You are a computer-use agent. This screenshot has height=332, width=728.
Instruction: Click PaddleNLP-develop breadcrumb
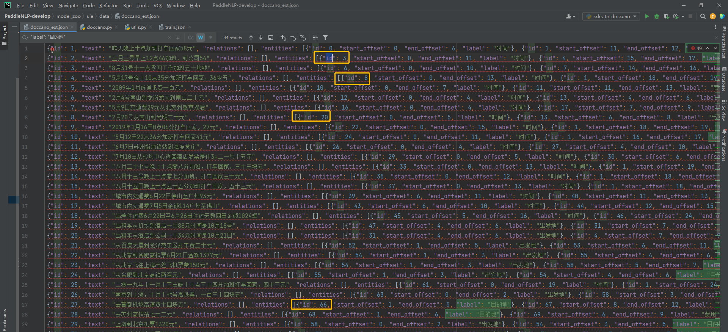[x=27, y=16]
